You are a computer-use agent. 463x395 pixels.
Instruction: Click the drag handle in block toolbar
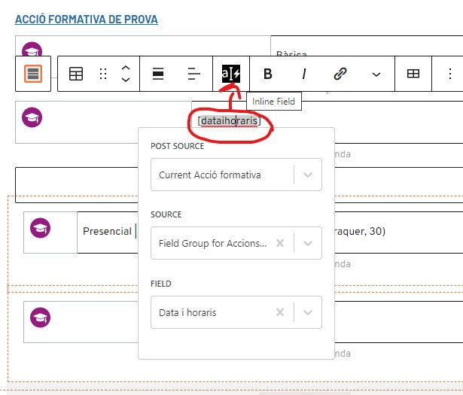[x=103, y=74]
